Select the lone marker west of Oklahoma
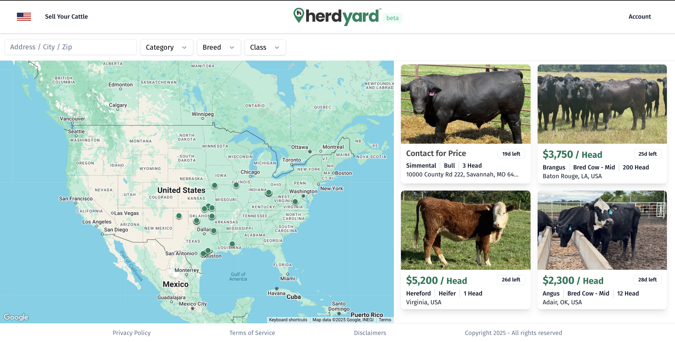Screen dimensions: 675x342 (x=179, y=216)
